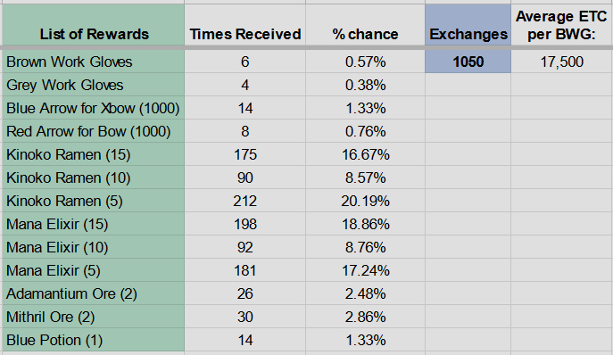Select the times received value 212
Image resolution: width=613 pixels, height=355 pixels.
245,201
